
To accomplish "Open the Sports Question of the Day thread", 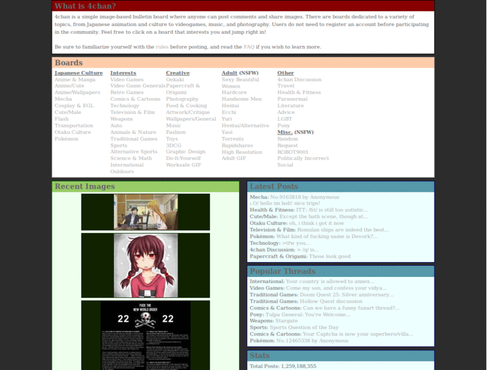I will [304, 327].
